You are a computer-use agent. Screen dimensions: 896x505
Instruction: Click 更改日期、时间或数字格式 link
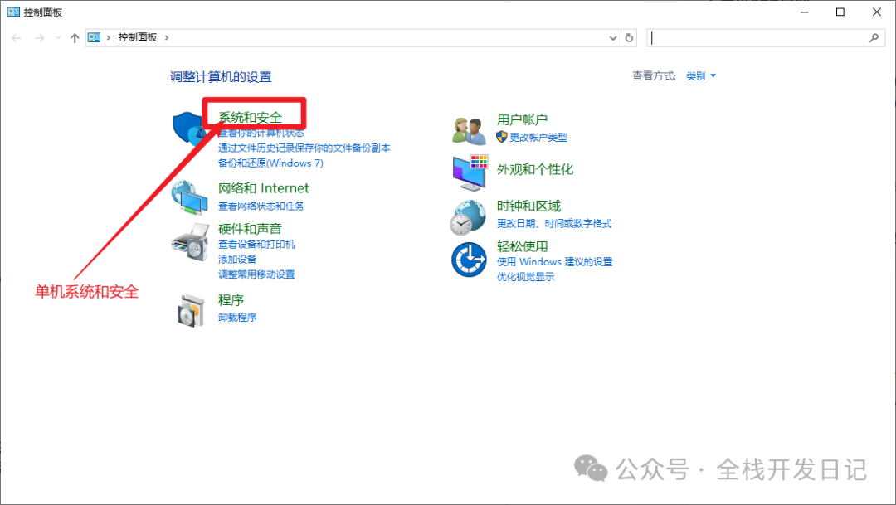pyautogui.click(x=554, y=223)
